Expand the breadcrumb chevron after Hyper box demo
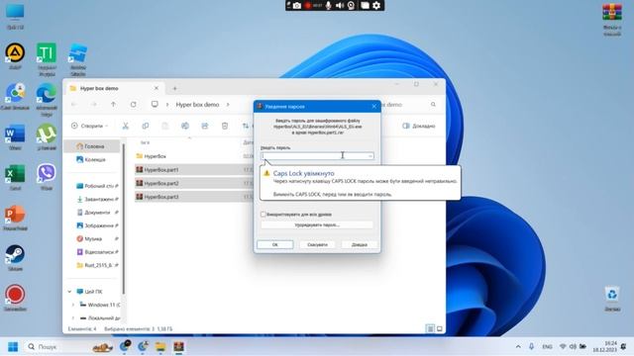634x356 pixels. [228, 105]
